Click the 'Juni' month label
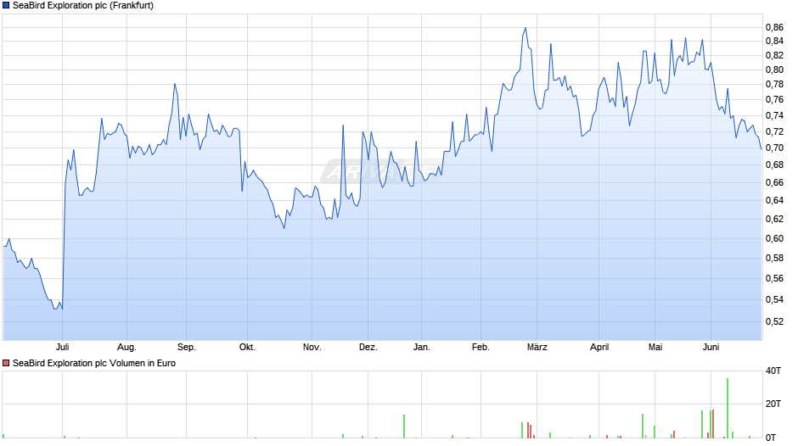The height and width of the screenshot is (446, 798). (x=711, y=348)
